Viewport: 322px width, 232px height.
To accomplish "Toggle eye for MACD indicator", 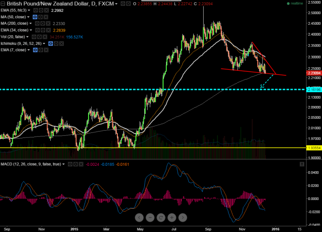I will (70, 164).
